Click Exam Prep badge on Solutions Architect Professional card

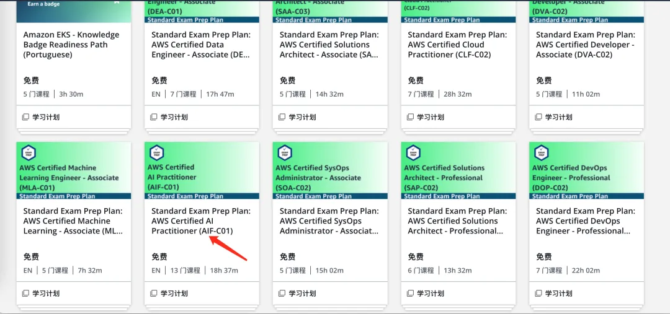(x=413, y=152)
